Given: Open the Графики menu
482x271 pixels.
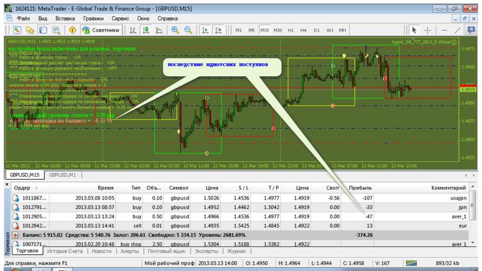Looking at the screenshot, I should click(x=93, y=19).
